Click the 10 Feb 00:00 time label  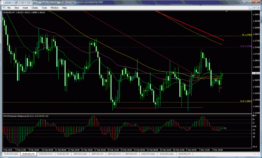47,150
